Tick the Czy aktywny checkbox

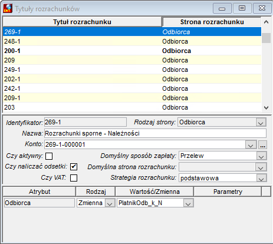coord(49,156)
